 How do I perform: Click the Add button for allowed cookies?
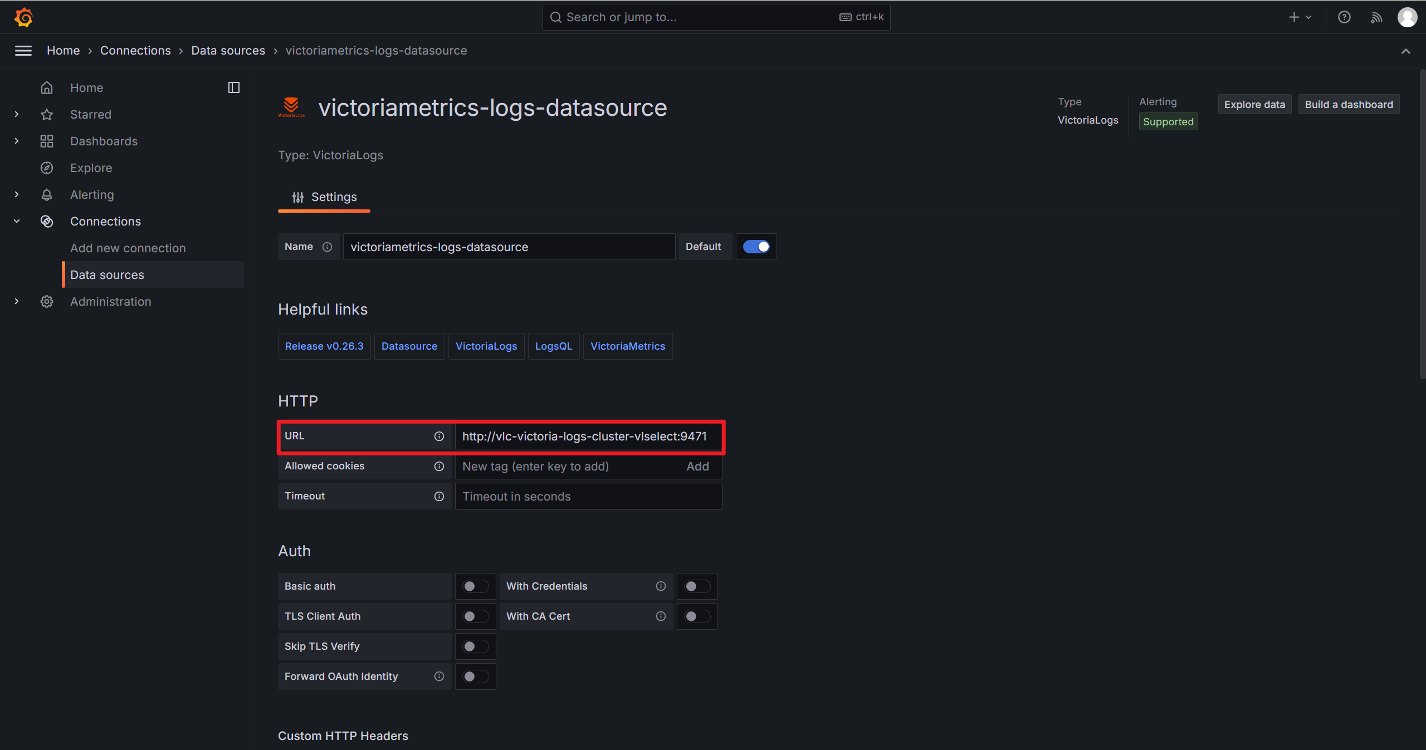pos(697,467)
